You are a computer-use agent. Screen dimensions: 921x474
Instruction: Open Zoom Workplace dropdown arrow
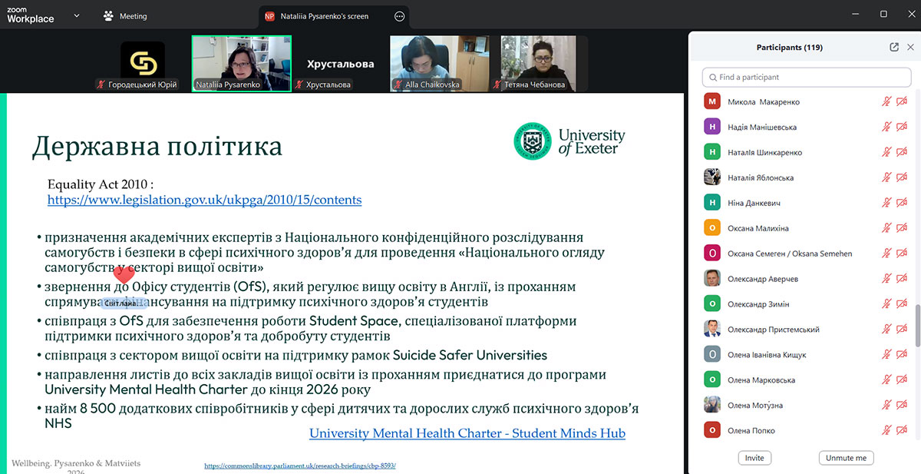coord(76,15)
